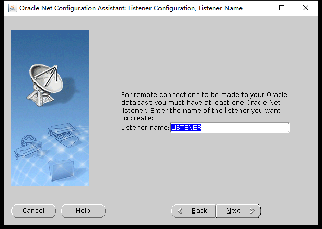Go back with the Back button
The height and width of the screenshot is (229, 322).
pyautogui.click(x=193, y=211)
